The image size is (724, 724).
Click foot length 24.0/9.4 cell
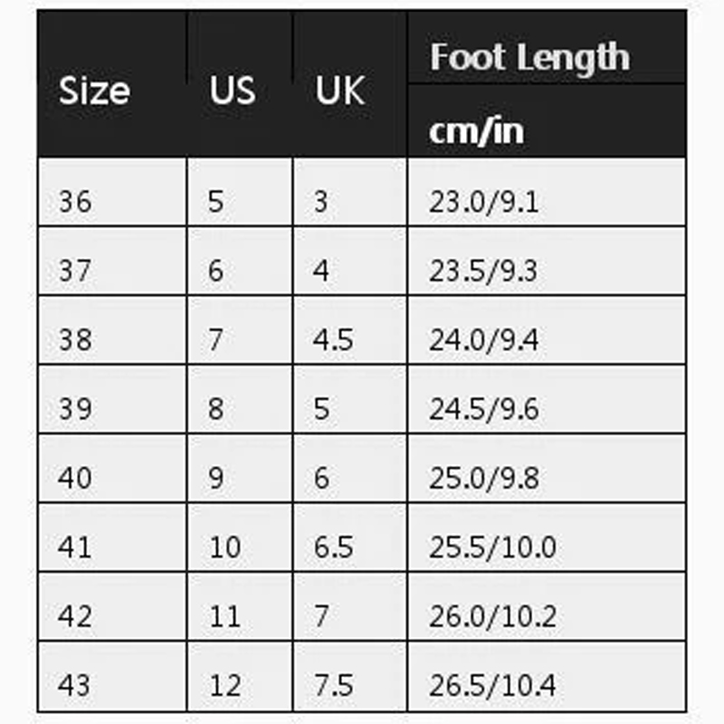point(484,339)
